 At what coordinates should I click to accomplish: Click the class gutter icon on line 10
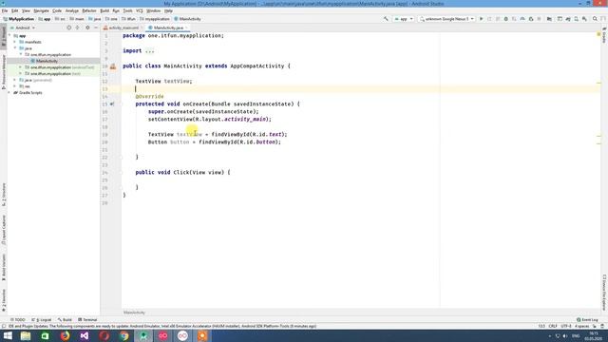point(113,66)
